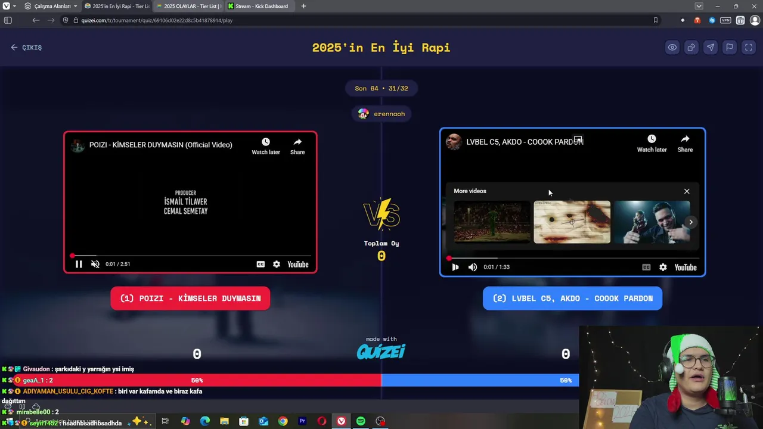Open the tab list dropdown arrow
763x429 pixels.
[x=699, y=6]
